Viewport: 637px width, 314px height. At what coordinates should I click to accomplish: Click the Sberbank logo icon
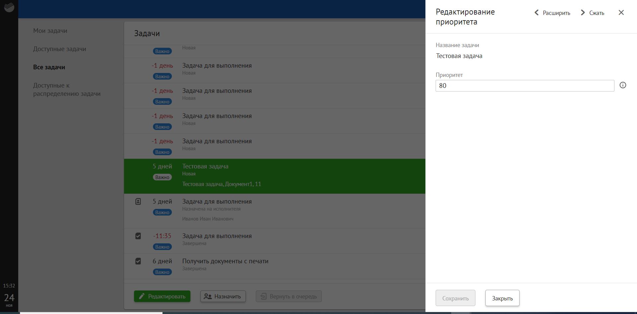point(9,7)
